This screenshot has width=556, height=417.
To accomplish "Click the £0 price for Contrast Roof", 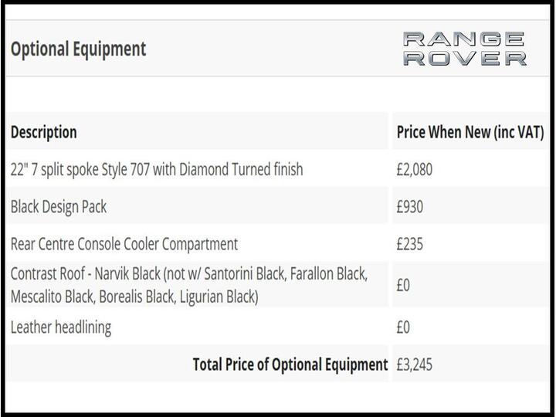I will (x=403, y=285).
